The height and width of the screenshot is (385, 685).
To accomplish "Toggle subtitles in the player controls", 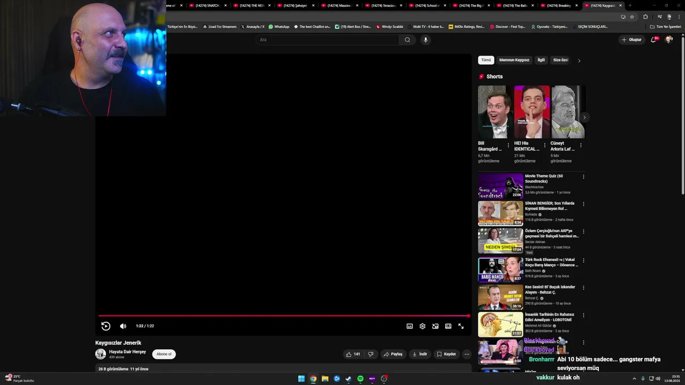I will [409, 326].
